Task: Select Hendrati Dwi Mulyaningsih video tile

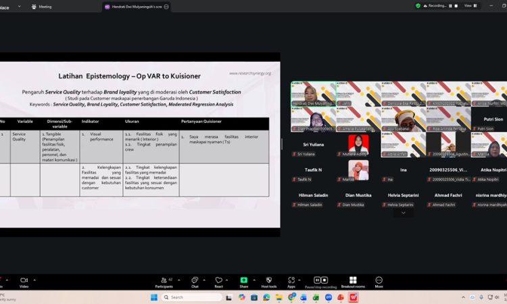Action: tap(313, 94)
